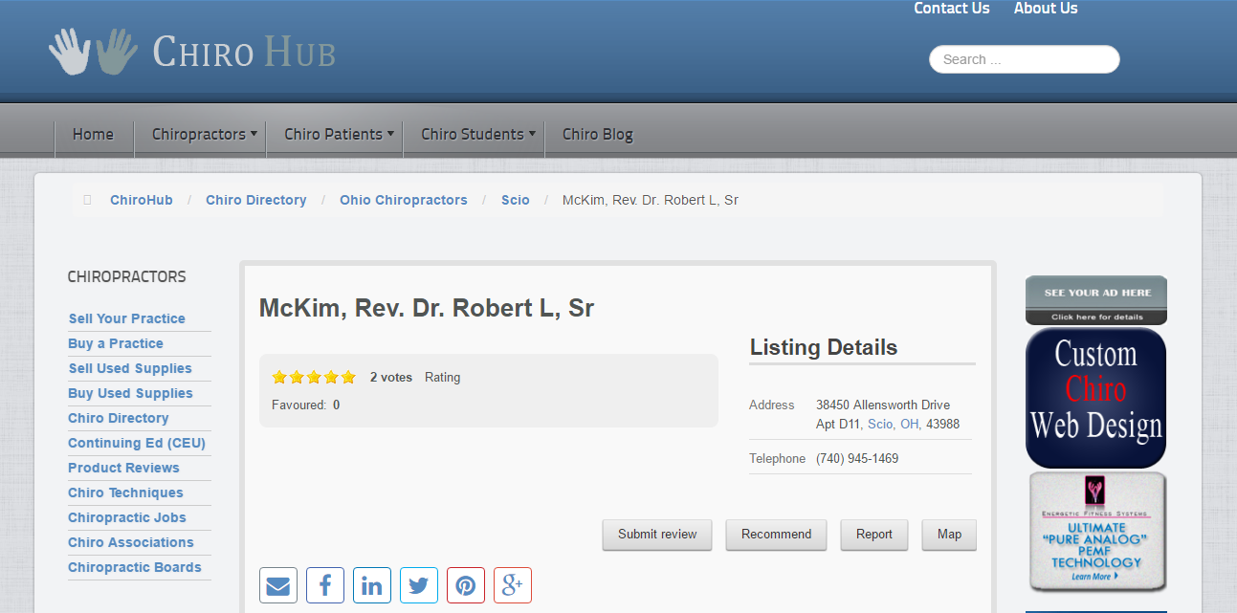The height and width of the screenshot is (613, 1237).
Task: Click telephone number (740) 945-1469
Action: 857,458
